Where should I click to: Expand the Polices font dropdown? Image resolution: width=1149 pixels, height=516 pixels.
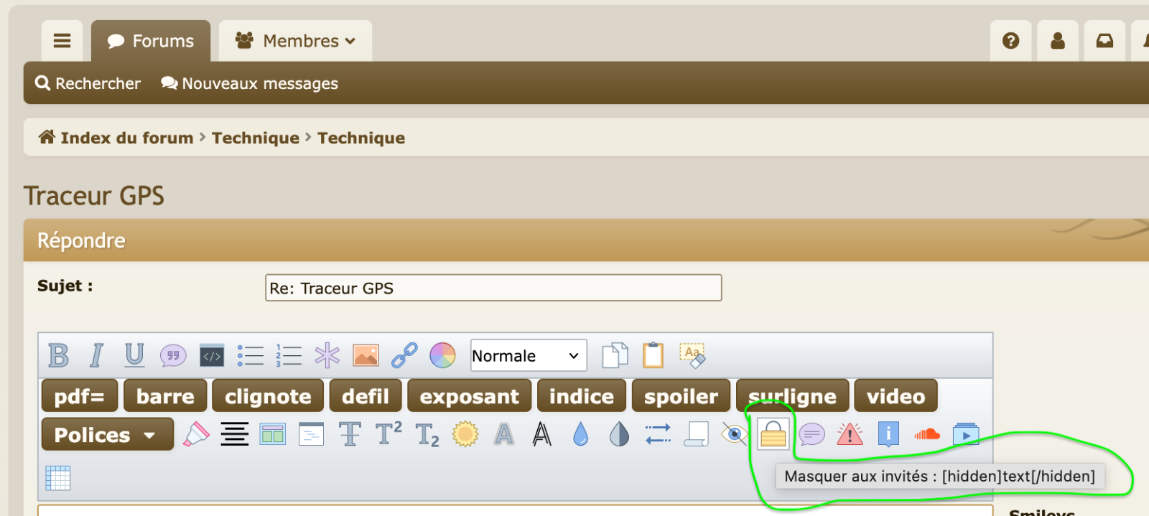pyautogui.click(x=107, y=435)
